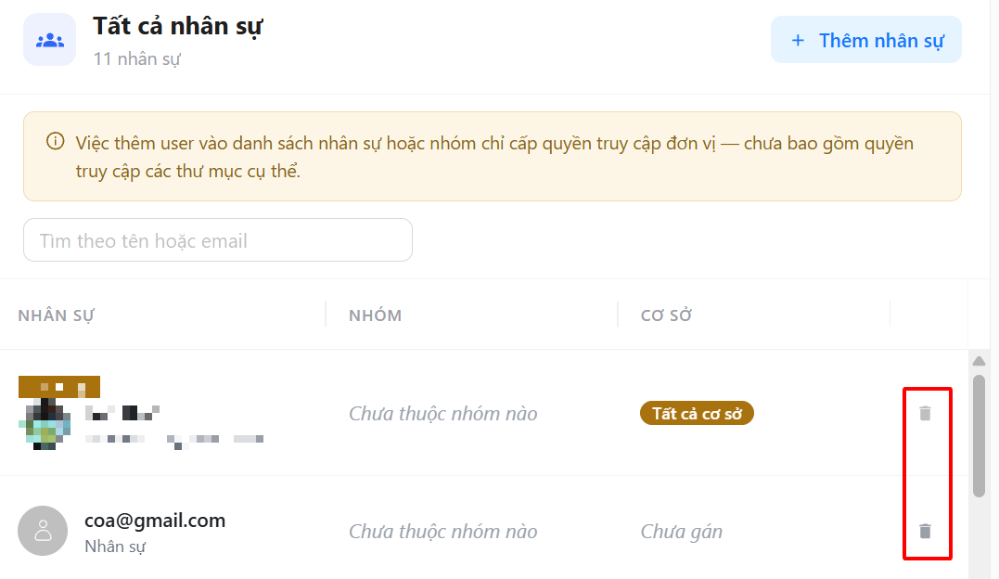
Task: Click the vertical scrollbar thumb
Action: pos(980,436)
